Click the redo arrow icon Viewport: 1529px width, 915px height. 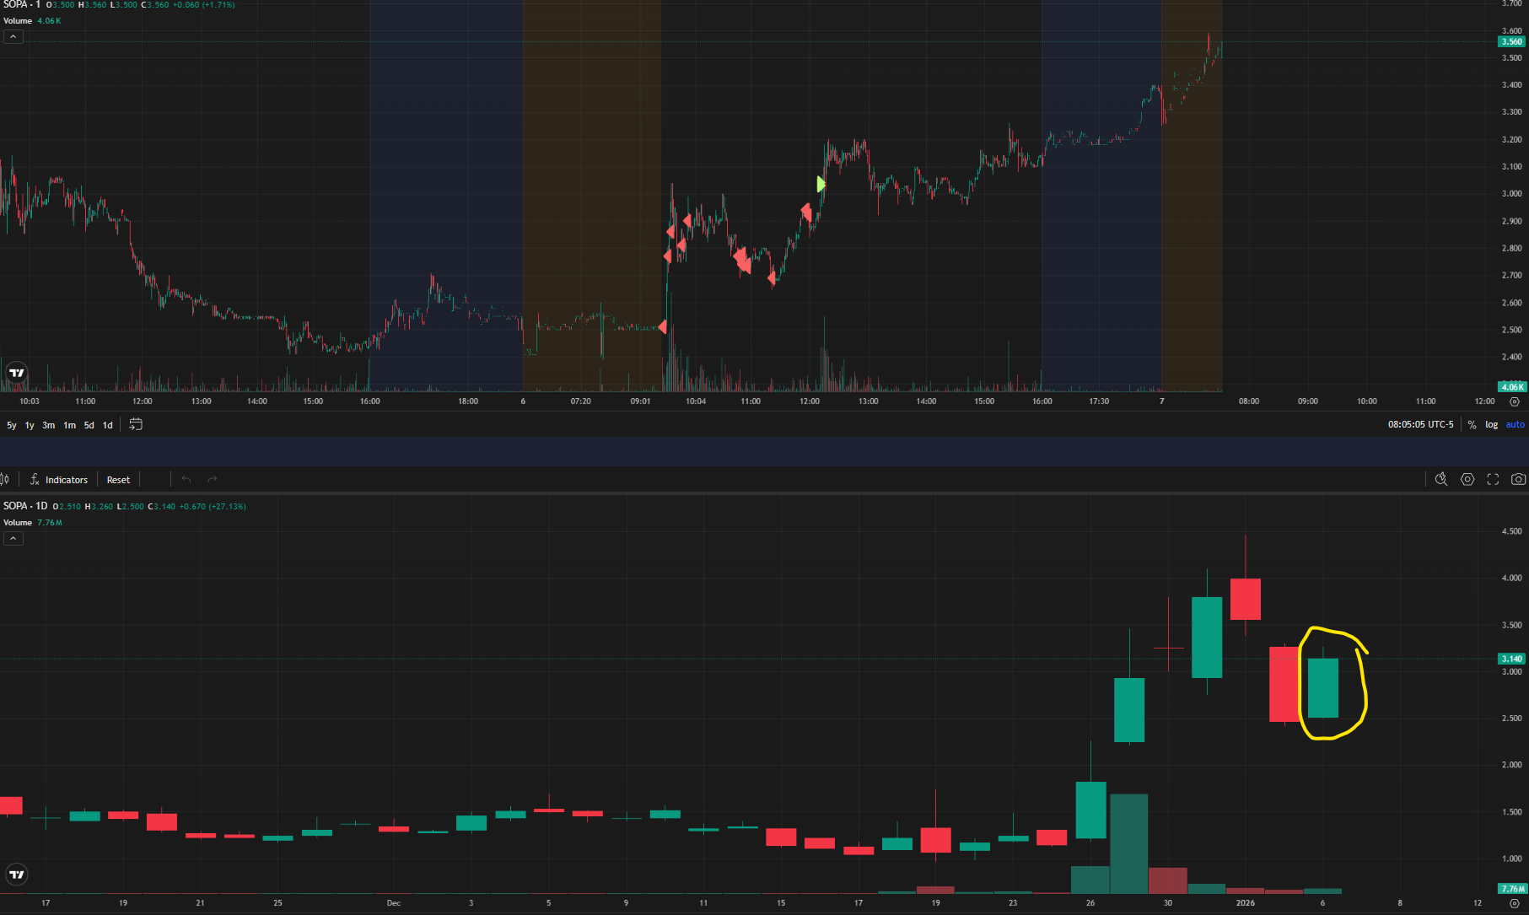point(212,479)
